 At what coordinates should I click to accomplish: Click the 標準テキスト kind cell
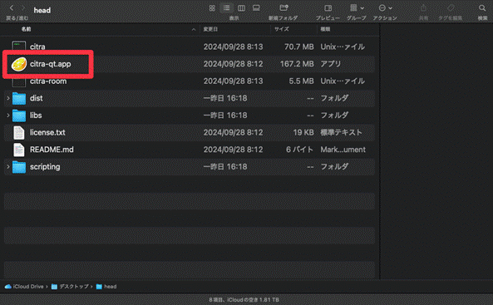341,132
